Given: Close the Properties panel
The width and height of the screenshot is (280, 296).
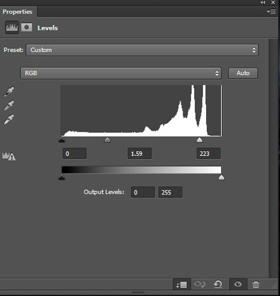Looking at the screenshot, I should 273,2.
